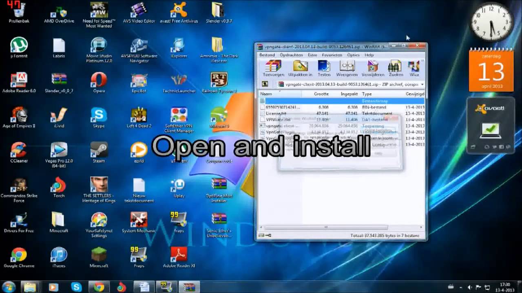Click the go up one level icon
522x293 pixels.
click(x=265, y=84)
